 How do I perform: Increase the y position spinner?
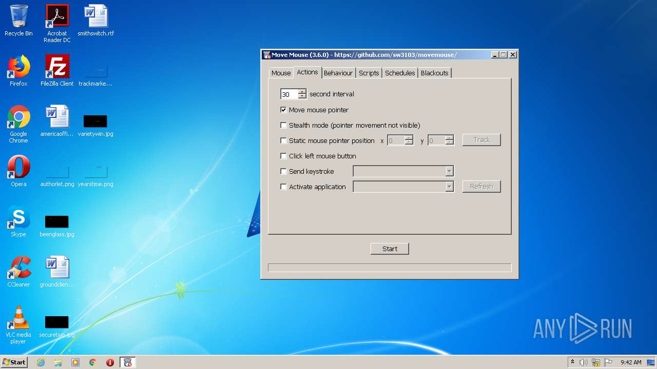click(x=449, y=138)
